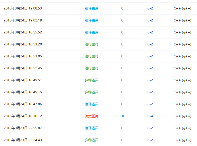Open the 编译错误 status for 22:55:07 submission
197x146 pixels.
92,128
